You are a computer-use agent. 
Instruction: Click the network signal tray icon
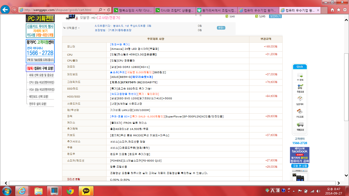tap(312, 191)
